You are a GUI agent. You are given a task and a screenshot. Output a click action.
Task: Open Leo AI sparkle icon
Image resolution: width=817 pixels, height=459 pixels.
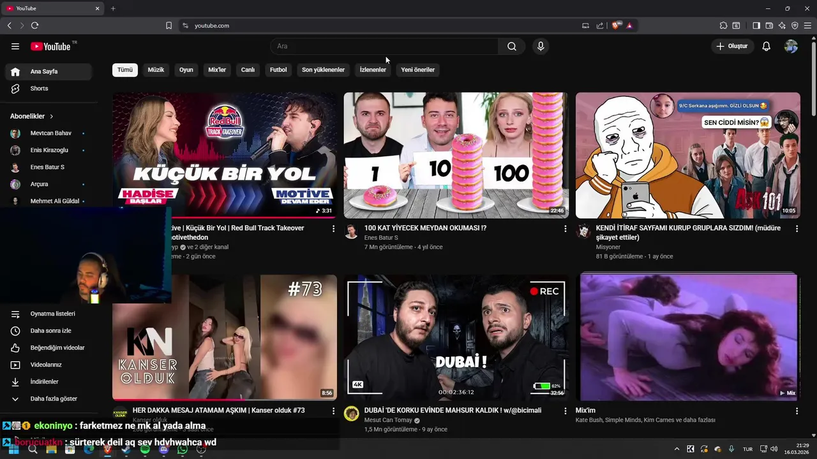point(782,25)
